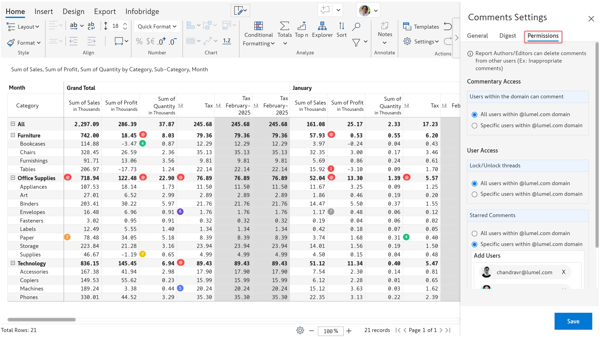Click percent number format icon

click(x=139, y=41)
